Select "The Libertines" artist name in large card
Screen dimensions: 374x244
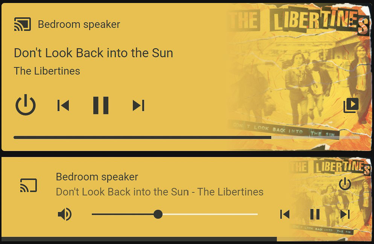47,71
